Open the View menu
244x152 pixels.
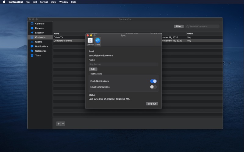tap(53, 2)
